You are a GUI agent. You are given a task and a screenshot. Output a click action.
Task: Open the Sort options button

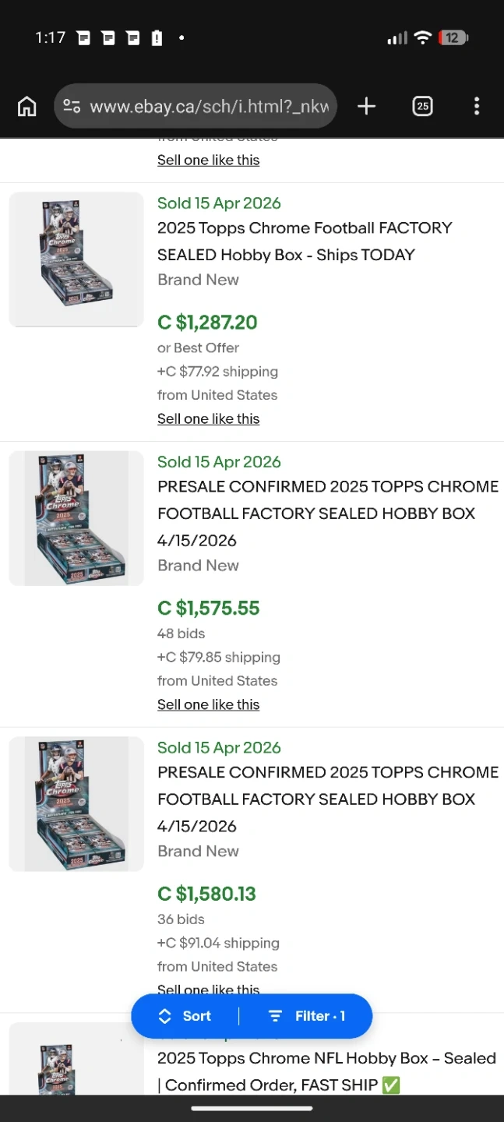(x=186, y=1016)
